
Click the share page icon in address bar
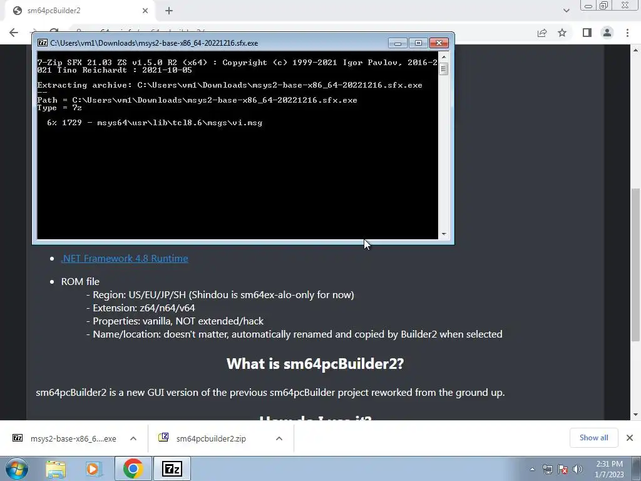(x=542, y=33)
